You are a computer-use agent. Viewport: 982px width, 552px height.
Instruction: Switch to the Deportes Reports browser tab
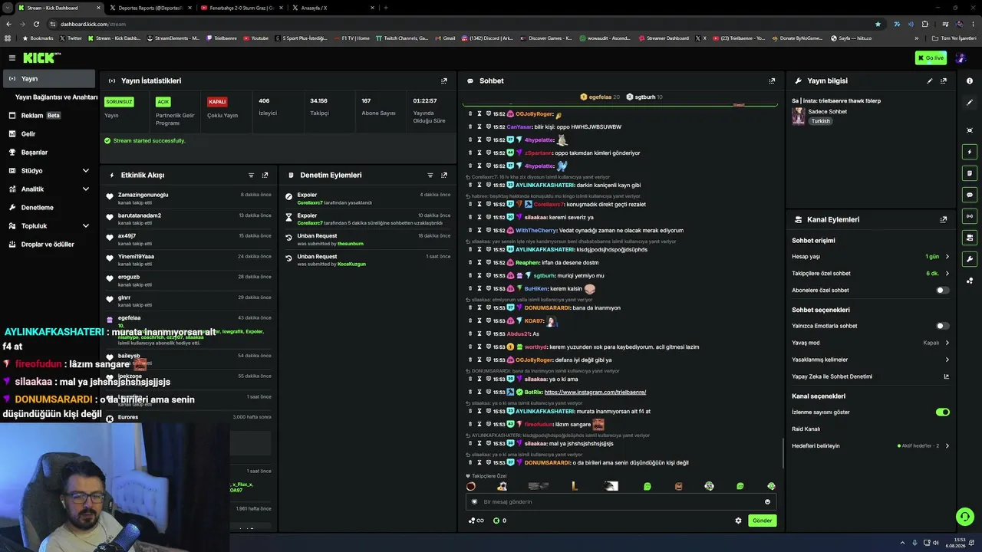click(149, 8)
